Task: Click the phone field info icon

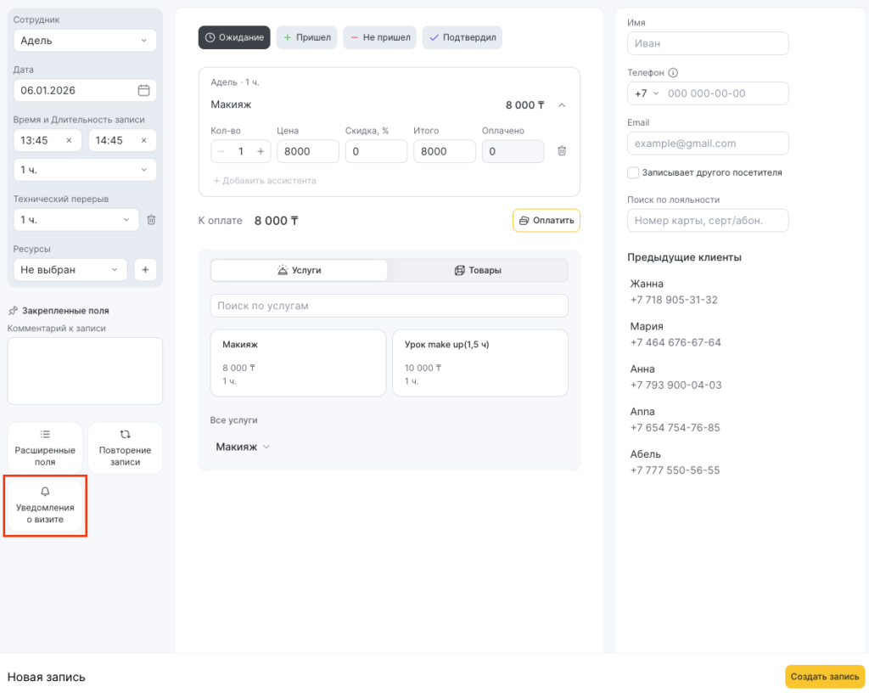Action: click(x=673, y=73)
